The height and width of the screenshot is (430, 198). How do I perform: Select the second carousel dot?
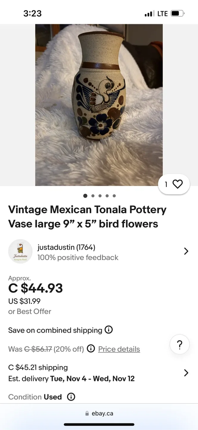pos(93,196)
